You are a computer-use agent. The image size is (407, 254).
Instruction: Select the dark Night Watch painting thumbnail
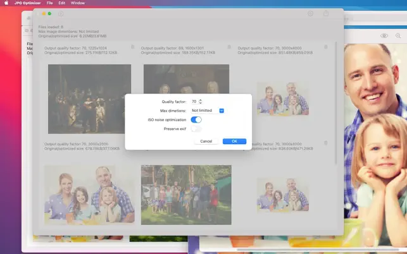pos(89,99)
